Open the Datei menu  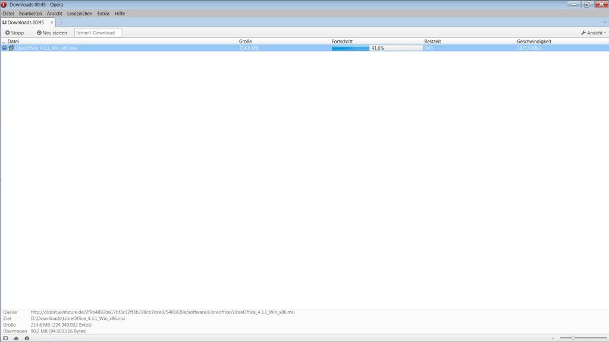pos(8,14)
